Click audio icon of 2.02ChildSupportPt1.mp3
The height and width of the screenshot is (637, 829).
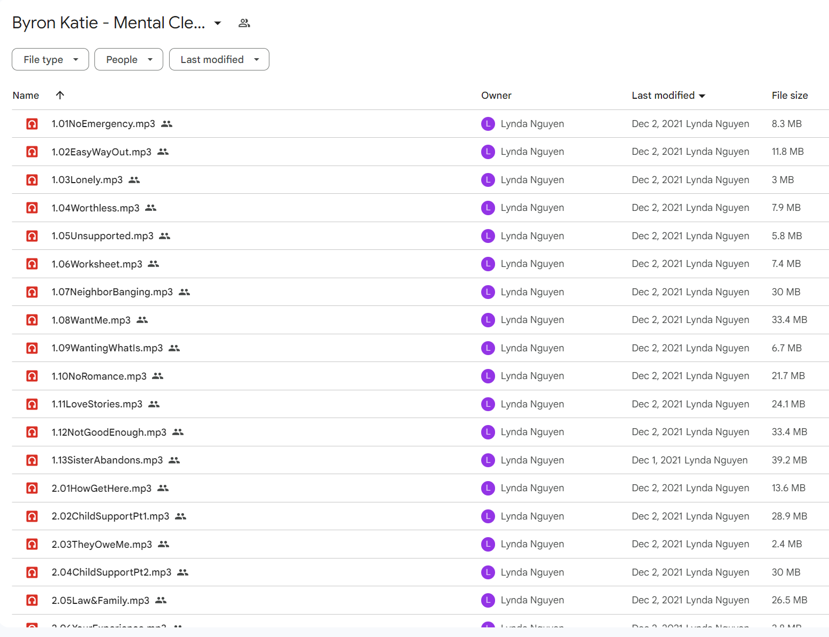pos(32,516)
